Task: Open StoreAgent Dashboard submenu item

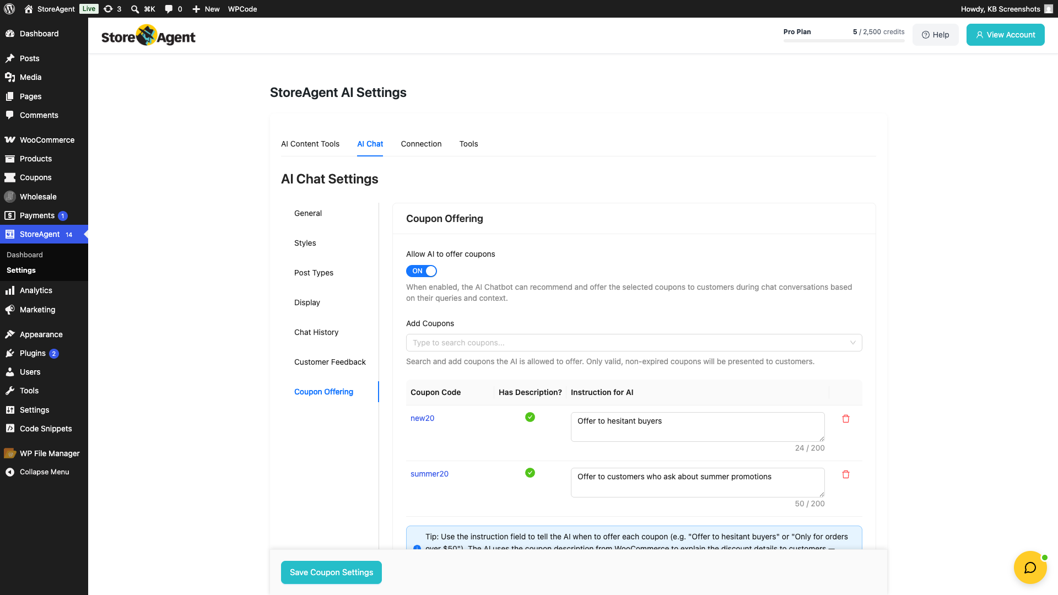Action: pyautogui.click(x=25, y=255)
